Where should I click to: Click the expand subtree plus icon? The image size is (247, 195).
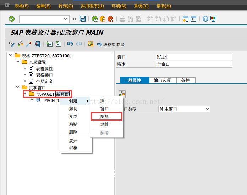coord(50,44)
